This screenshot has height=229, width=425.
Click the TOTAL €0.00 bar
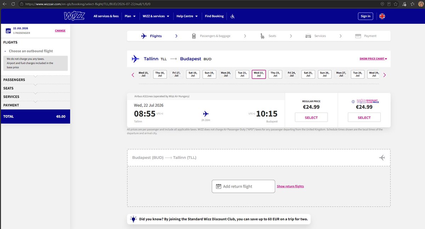[35, 116]
